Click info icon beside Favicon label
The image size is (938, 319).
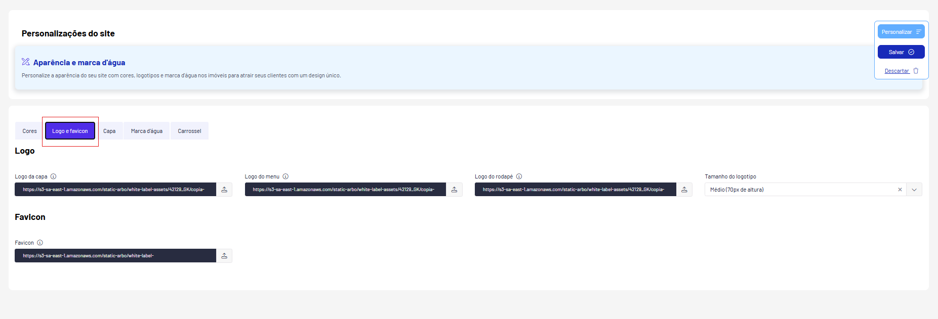[x=40, y=243]
